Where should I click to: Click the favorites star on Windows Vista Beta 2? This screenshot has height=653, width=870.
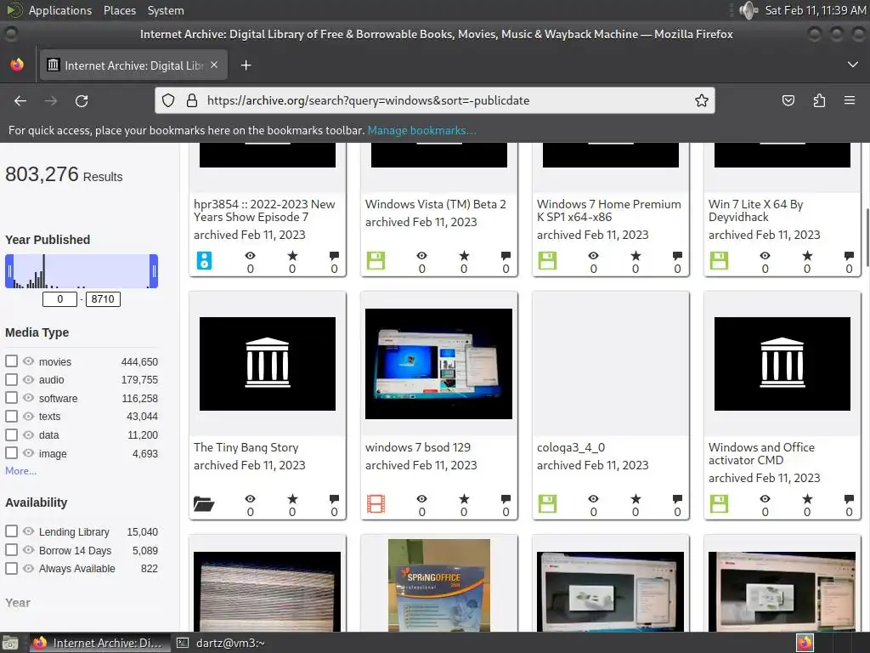coord(464,255)
